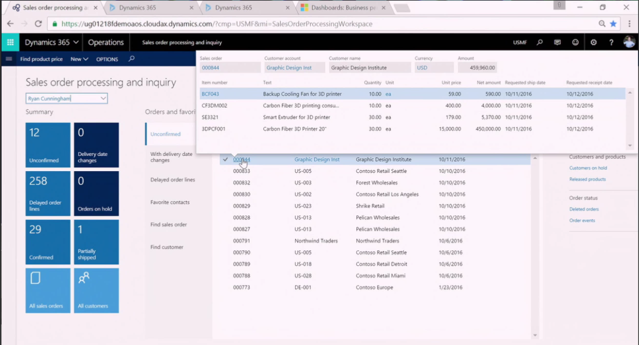Click the browser address bar URL
The width and height of the screenshot is (639, 345).
point(217,24)
